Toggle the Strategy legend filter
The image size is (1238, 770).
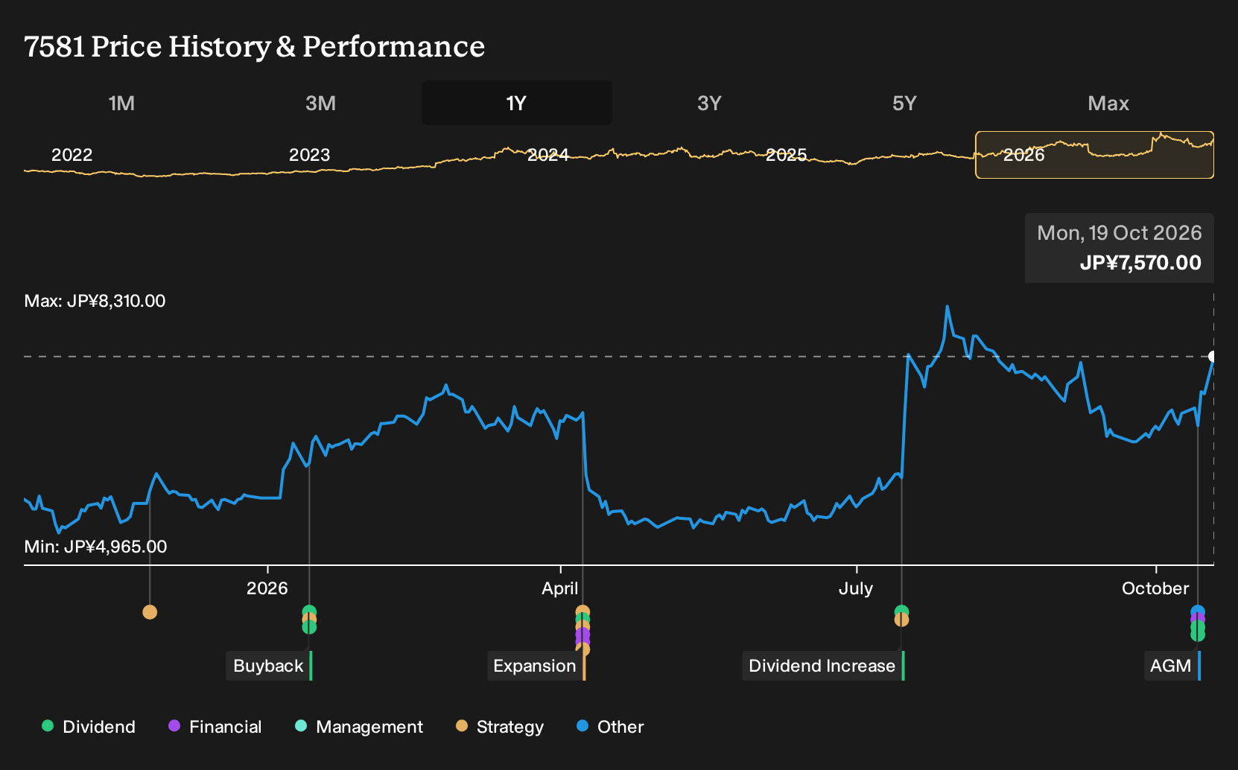[x=500, y=726]
